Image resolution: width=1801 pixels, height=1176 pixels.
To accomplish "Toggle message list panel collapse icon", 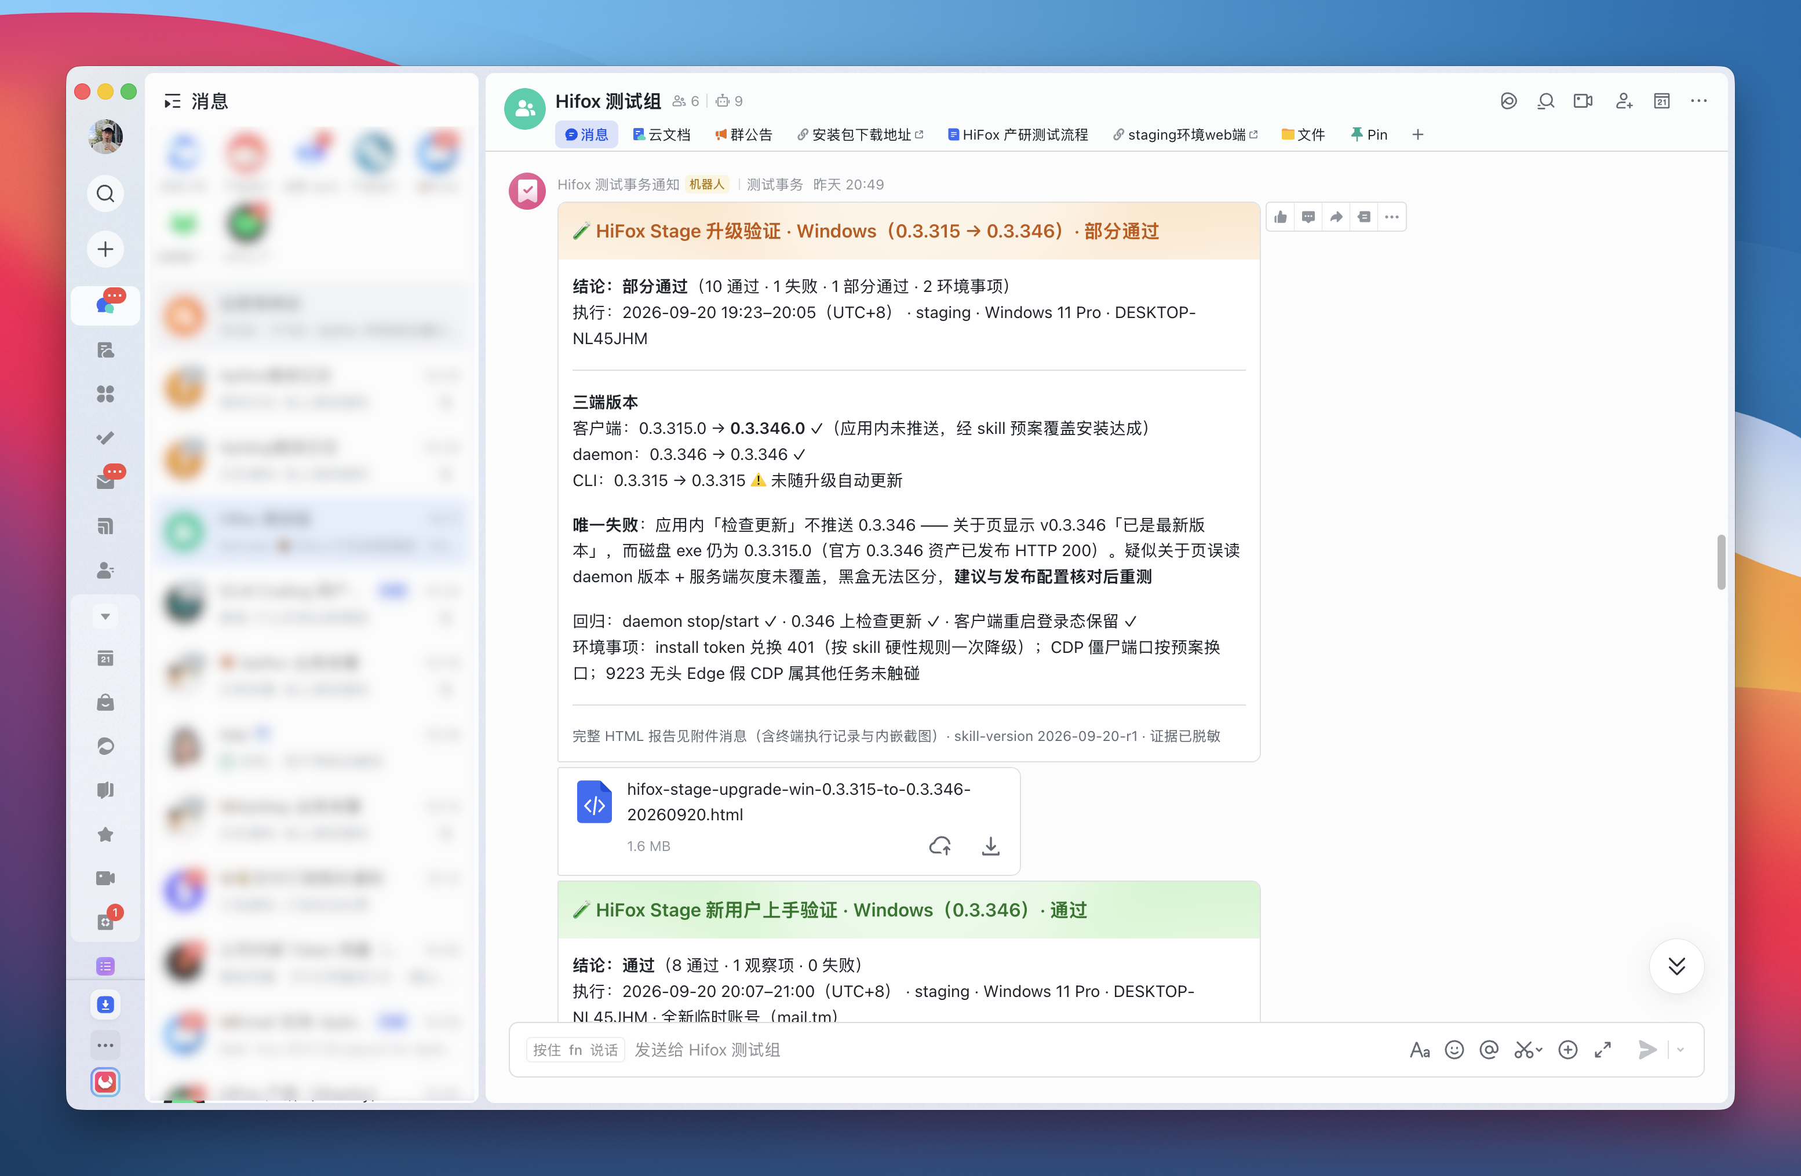I will [173, 101].
